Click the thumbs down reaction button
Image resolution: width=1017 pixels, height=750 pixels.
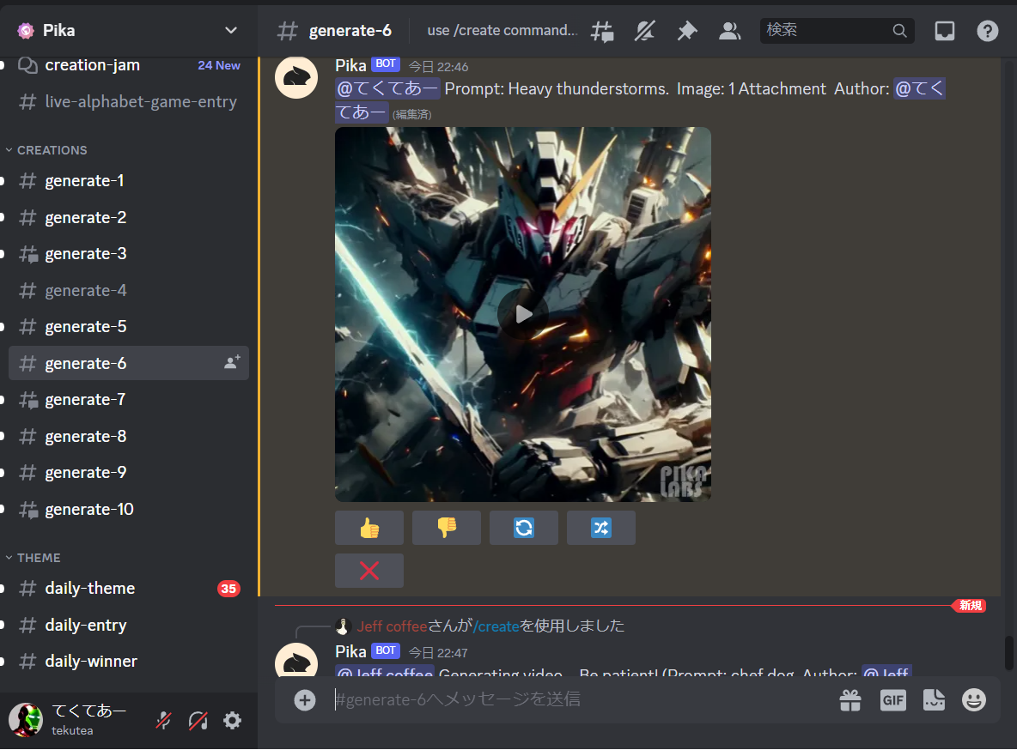pos(447,528)
